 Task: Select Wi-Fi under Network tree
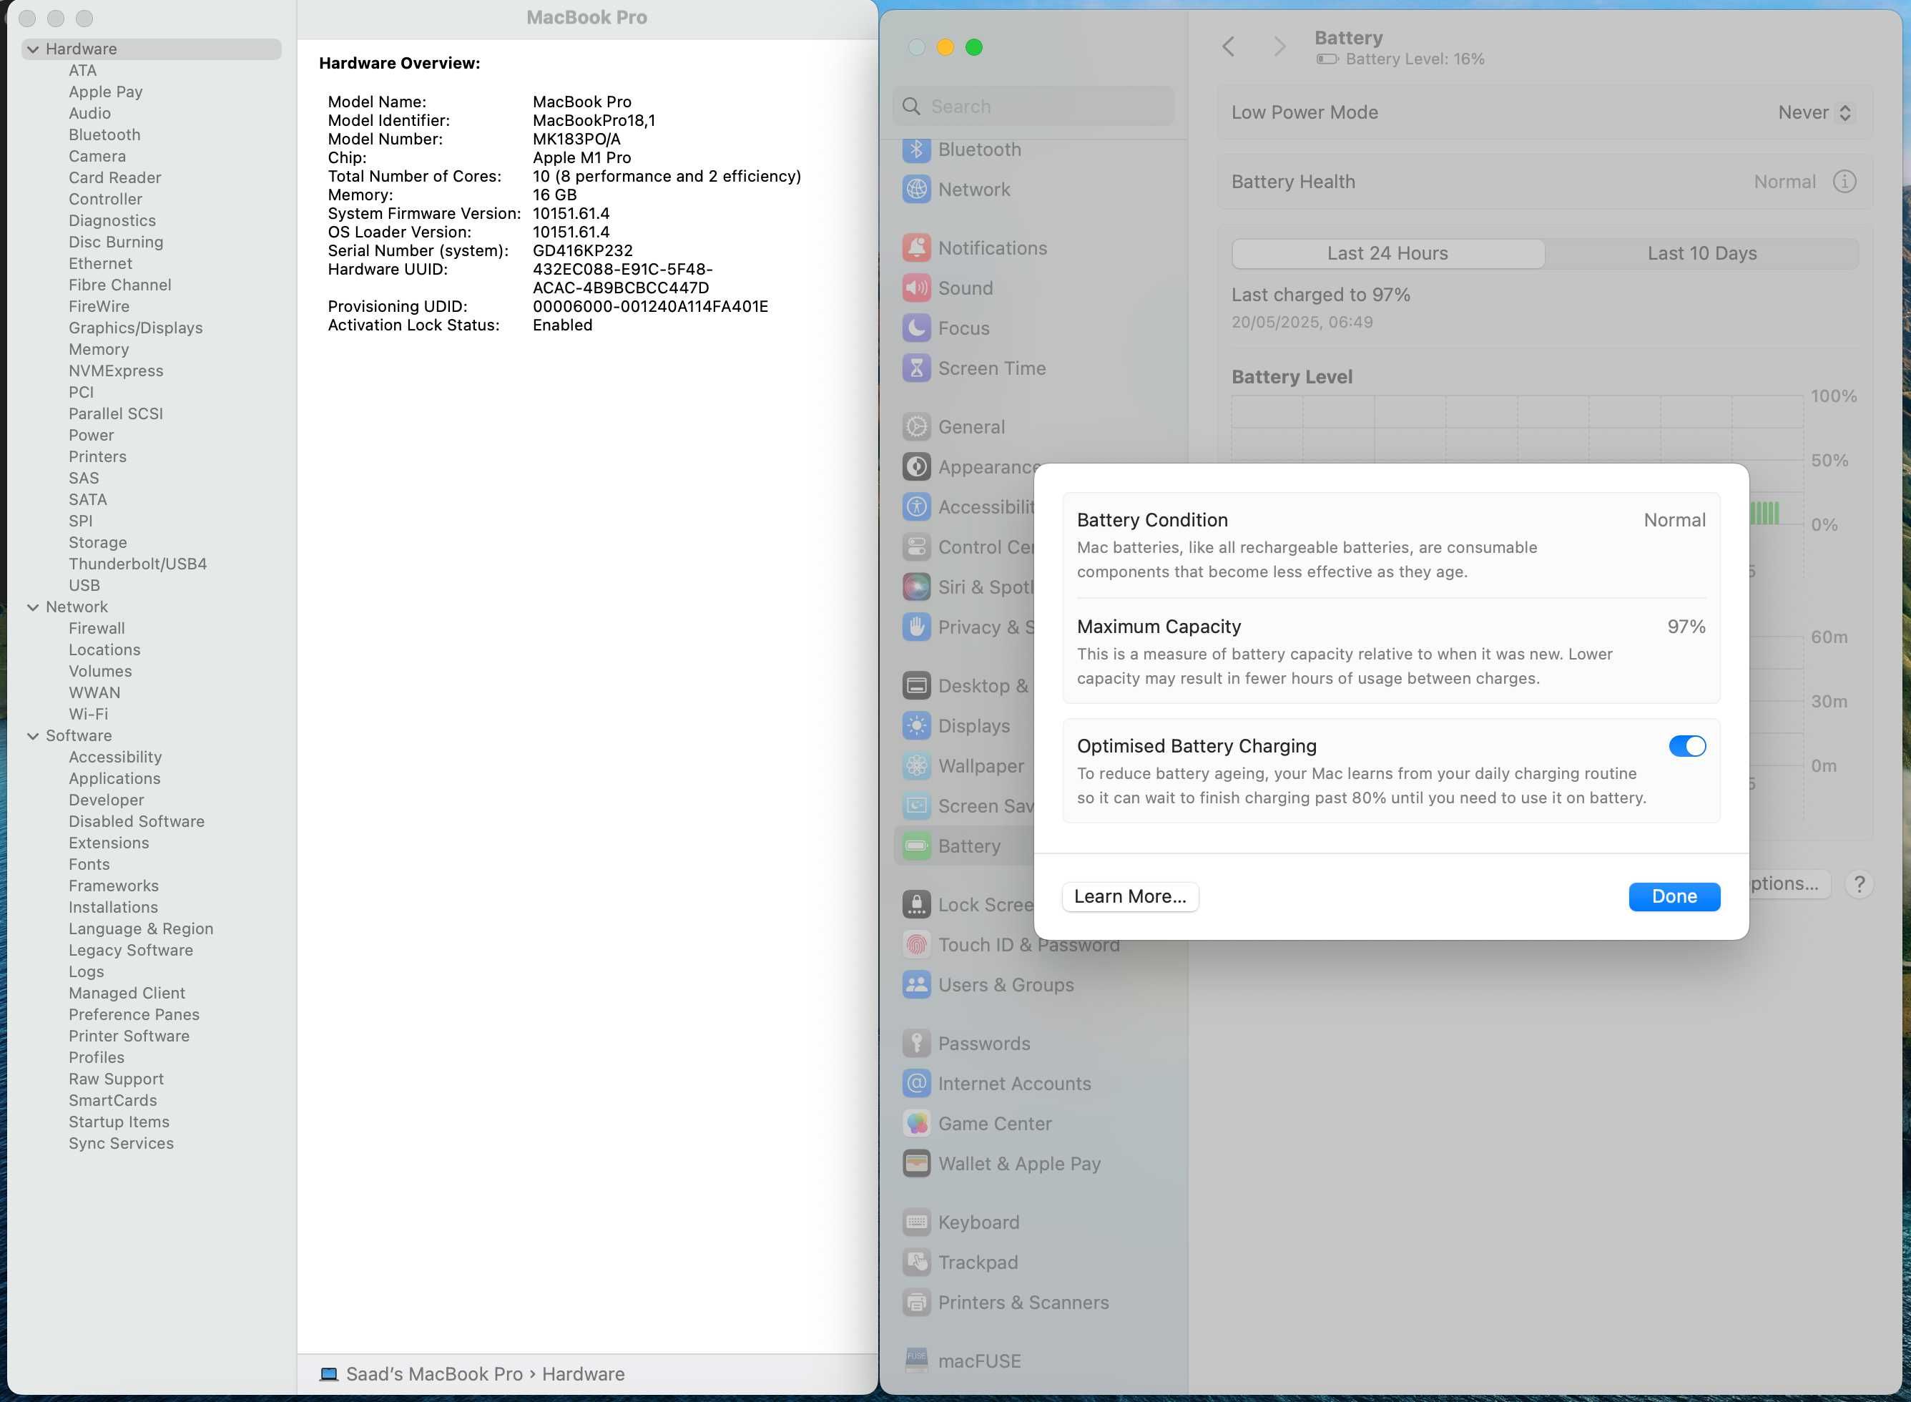coord(88,714)
